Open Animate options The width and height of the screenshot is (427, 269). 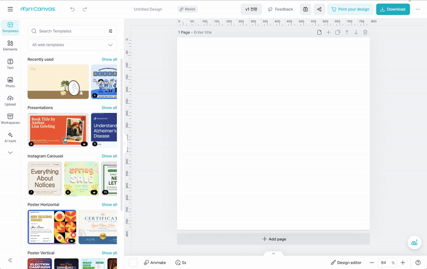click(x=155, y=263)
